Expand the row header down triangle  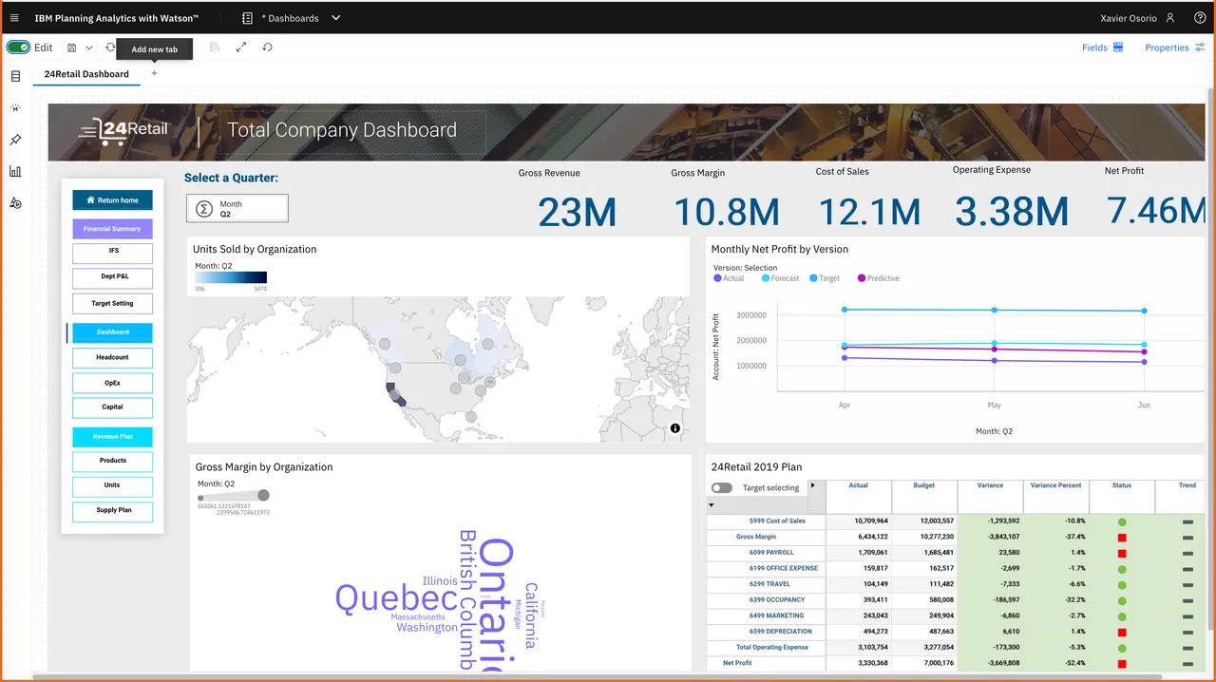point(712,504)
